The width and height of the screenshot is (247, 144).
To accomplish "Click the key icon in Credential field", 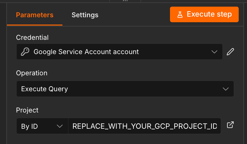I will pyautogui.click(x=25, y=52).
